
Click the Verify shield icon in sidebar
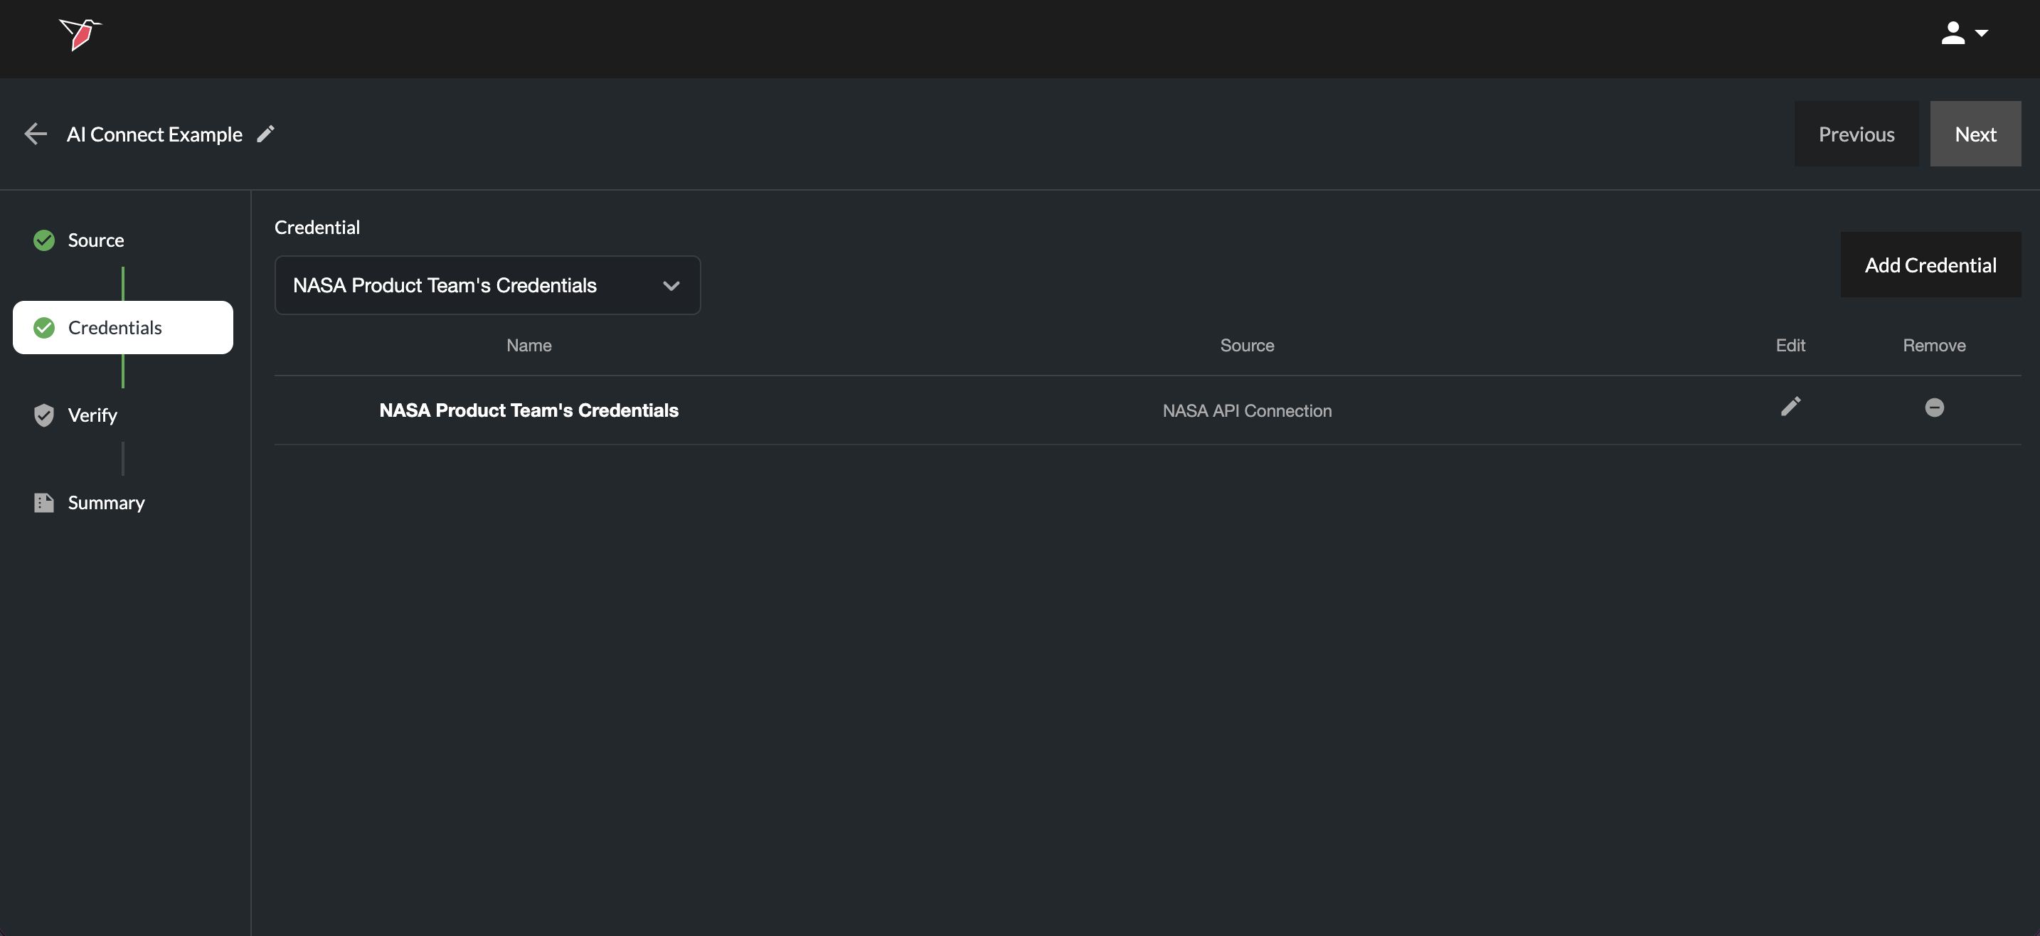click(44, 415)
